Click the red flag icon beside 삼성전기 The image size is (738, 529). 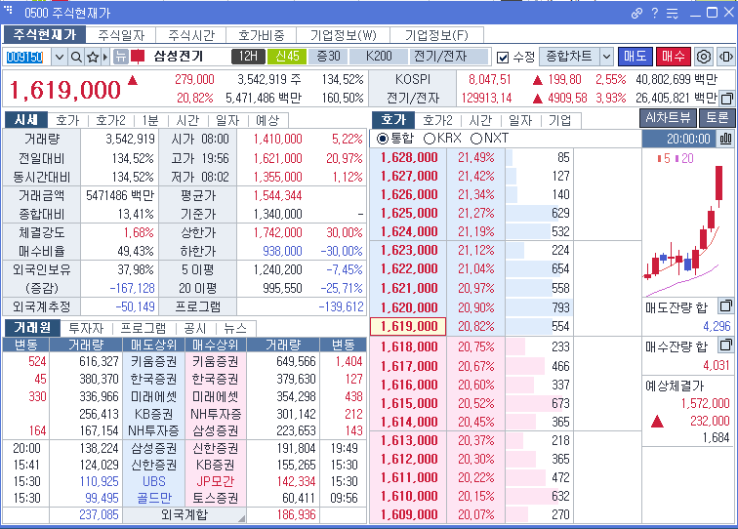coord(138,57)
